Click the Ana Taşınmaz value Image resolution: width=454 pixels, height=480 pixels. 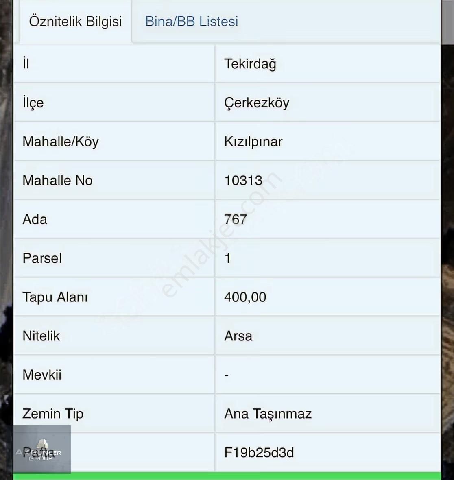[268, 414]
